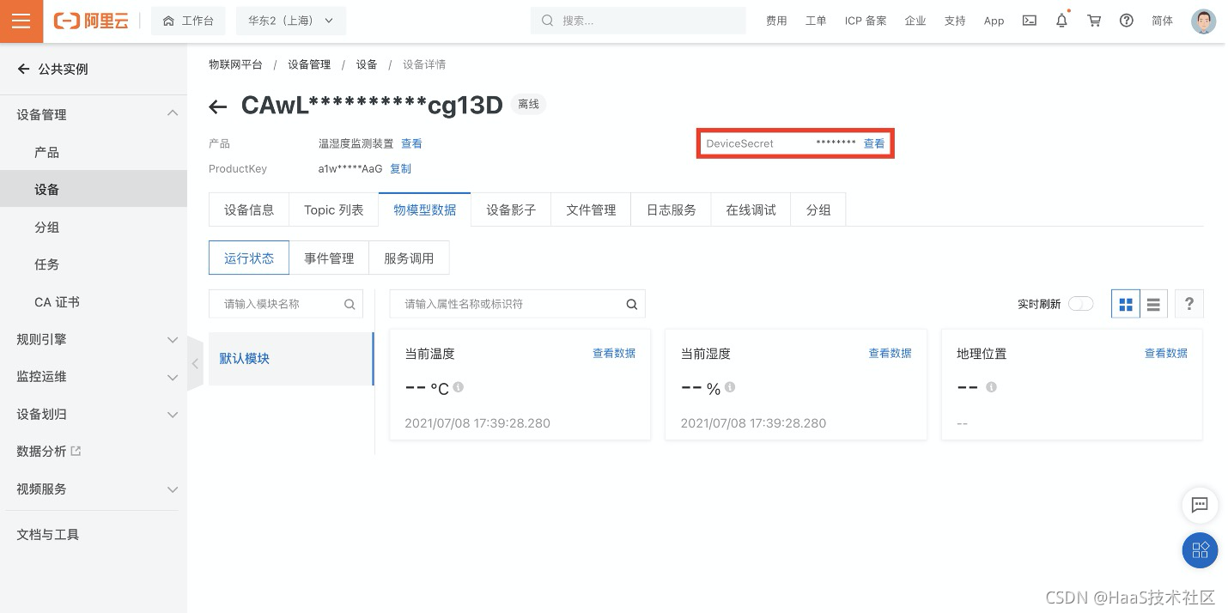Screen dimensions: 1228x613
Task: Switch to 分组 tab
Action: (818, 209)
